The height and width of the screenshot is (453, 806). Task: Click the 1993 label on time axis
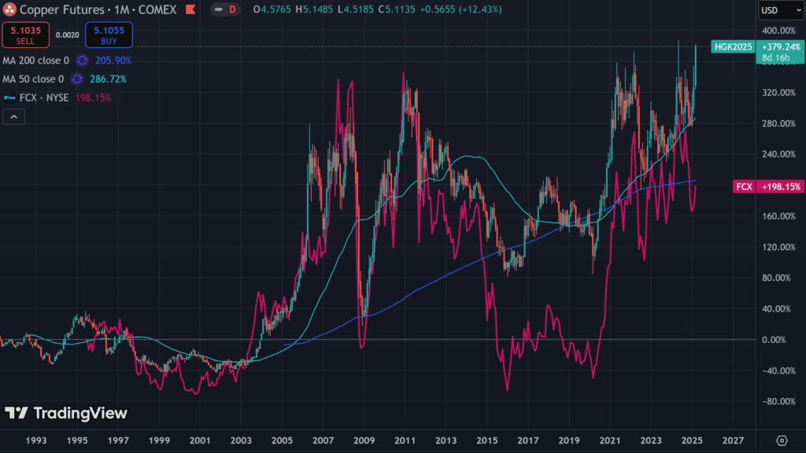(x=36, y=440)
